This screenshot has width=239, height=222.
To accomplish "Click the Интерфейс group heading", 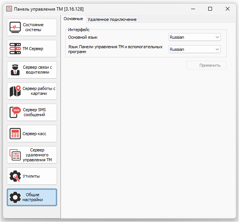I will click(x=79, y=30).
